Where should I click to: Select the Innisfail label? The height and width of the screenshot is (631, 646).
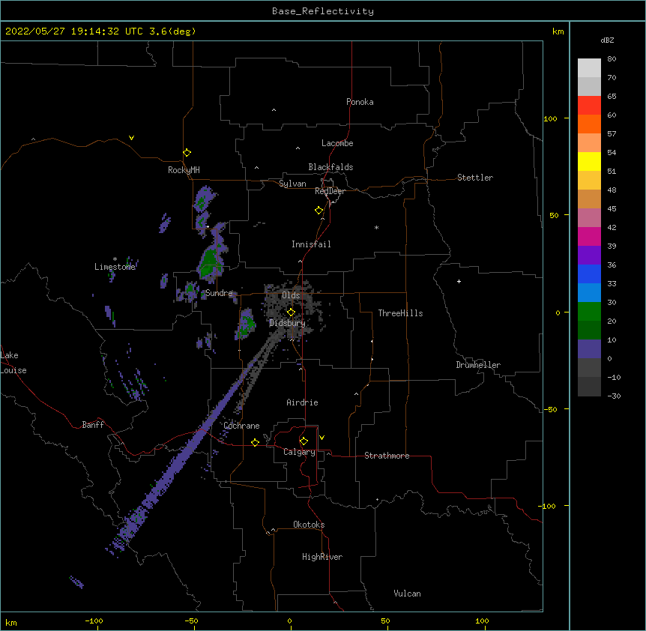[311, 244]
